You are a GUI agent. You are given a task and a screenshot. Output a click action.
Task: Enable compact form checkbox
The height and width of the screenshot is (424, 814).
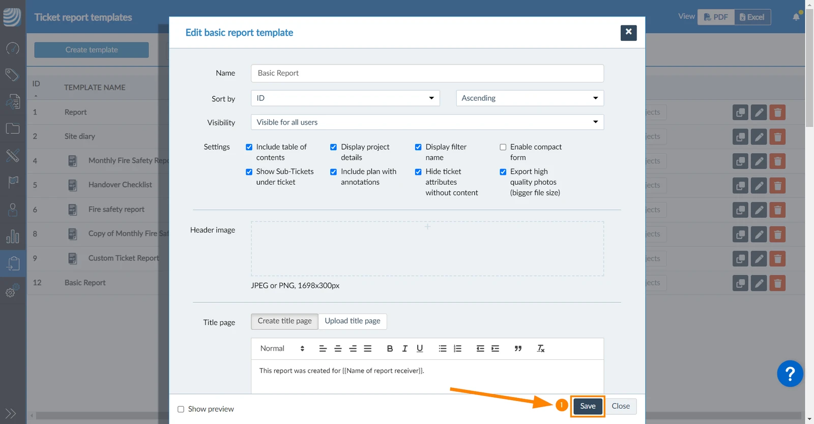503,147
